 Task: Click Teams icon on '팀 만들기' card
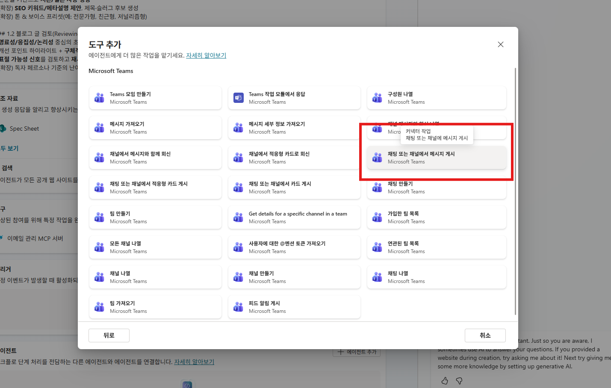point(99,217)
